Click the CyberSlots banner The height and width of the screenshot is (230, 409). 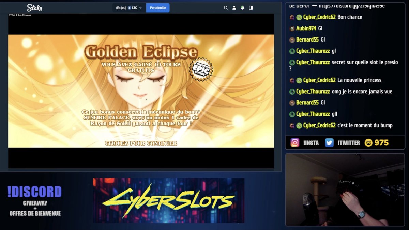(x=169, y=200)
